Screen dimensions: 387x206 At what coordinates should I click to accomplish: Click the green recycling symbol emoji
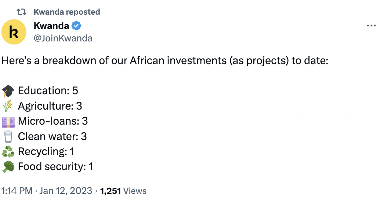[8, 152]
